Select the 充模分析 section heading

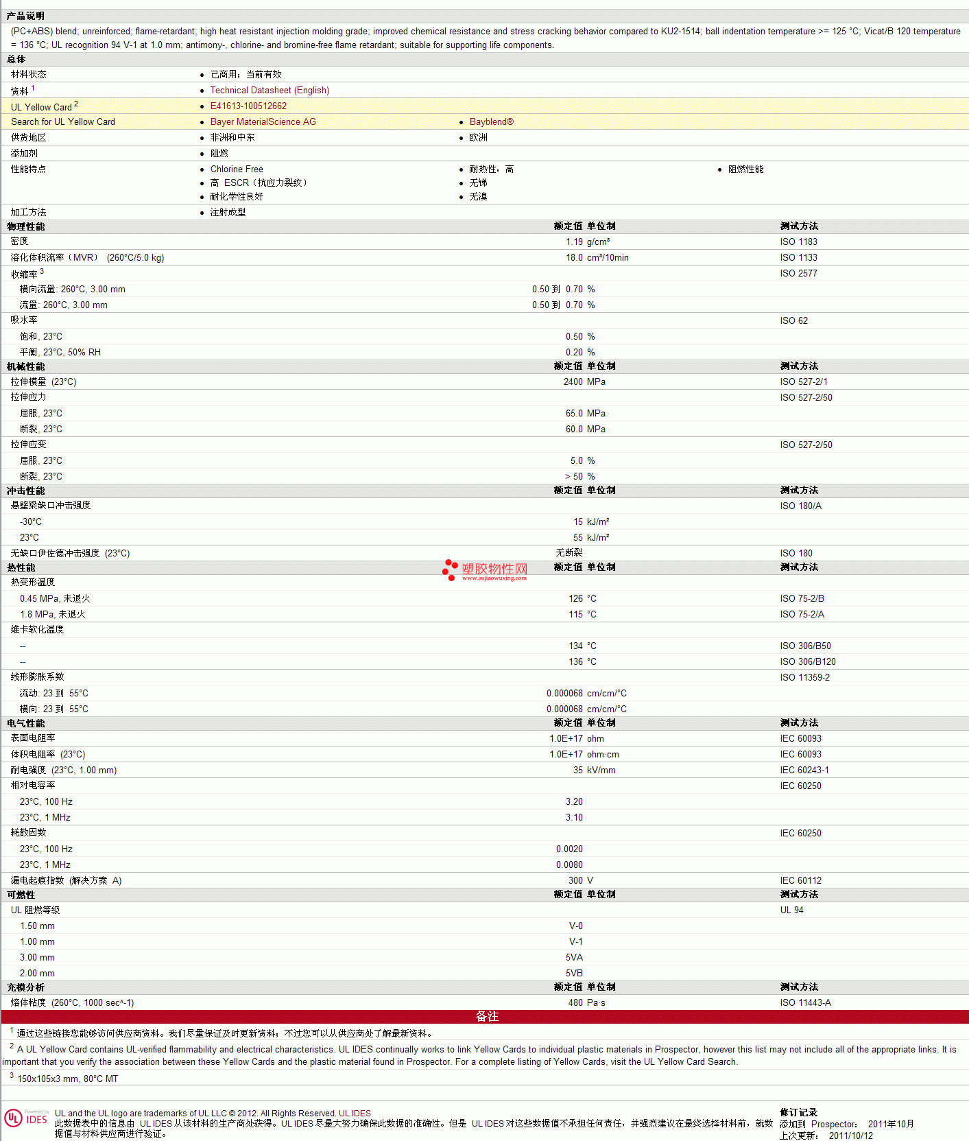(25, 987)
